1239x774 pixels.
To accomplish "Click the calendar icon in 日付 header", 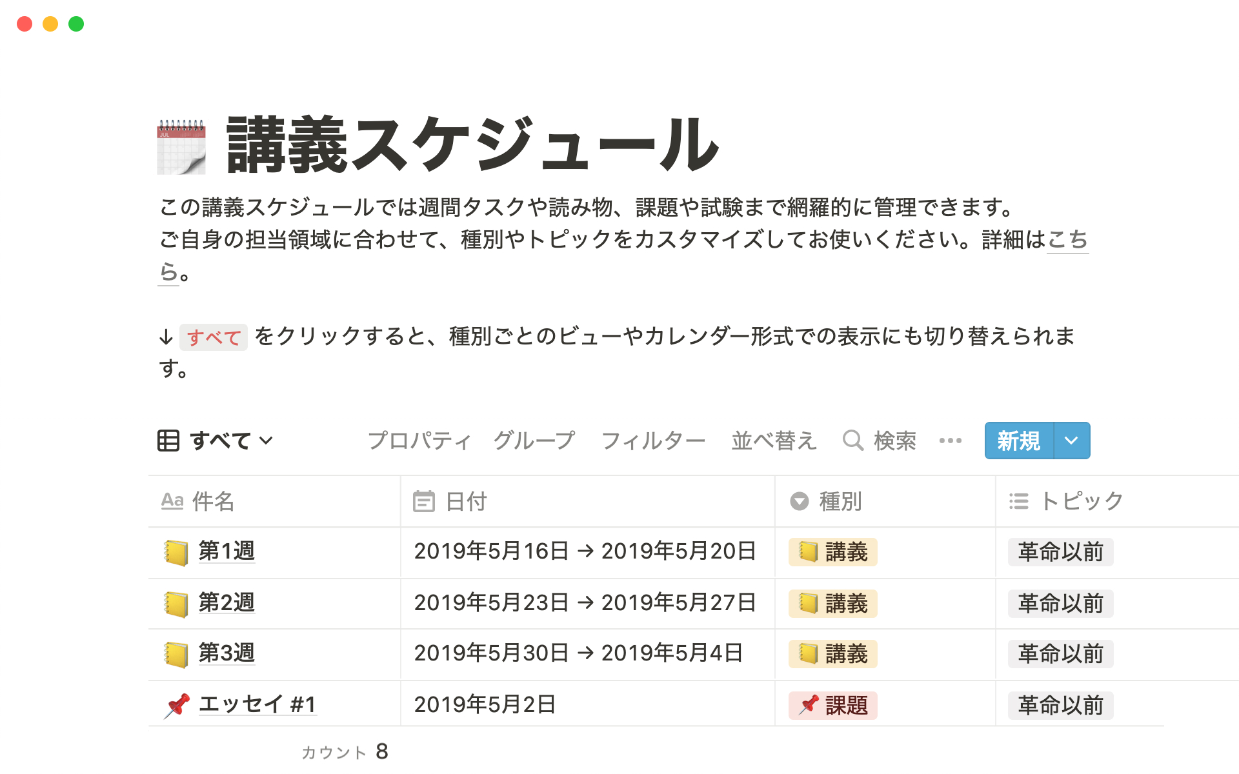I will 424,501.
